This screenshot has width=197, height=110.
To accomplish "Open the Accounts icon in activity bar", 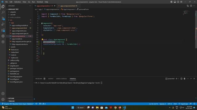I will [3, 94].
